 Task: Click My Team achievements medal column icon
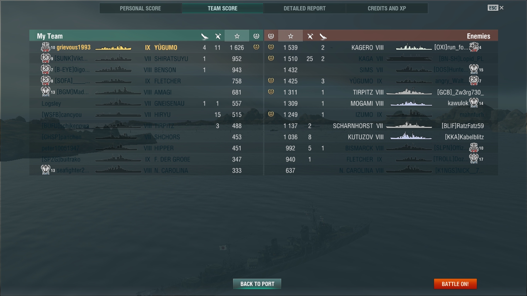[x=256, y=36]
